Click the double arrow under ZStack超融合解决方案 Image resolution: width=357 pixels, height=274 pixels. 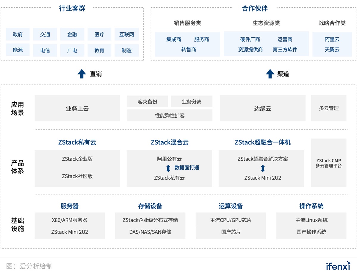point(262,168)
